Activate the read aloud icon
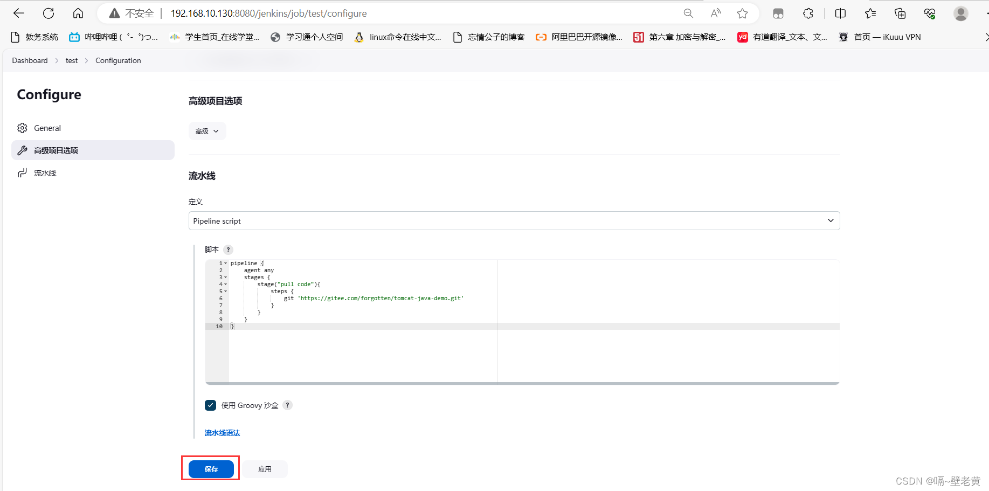 coord(715,13)
